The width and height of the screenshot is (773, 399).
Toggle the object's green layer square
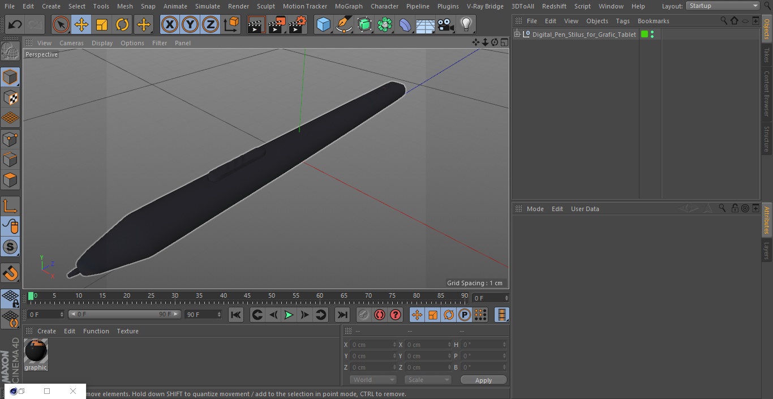click(x=645, y=35)
